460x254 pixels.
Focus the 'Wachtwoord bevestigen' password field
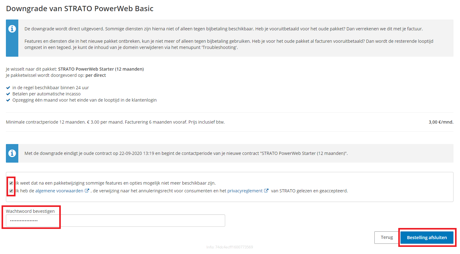[x=115, y=221]
